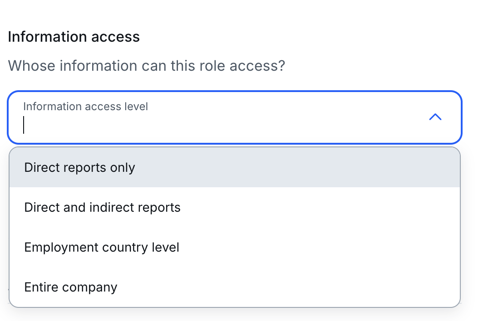Click the "Information access level" field label
Image resolution: width=493 pixels, height=321 pixels.
pyautogui.click(x=85, y=107)
